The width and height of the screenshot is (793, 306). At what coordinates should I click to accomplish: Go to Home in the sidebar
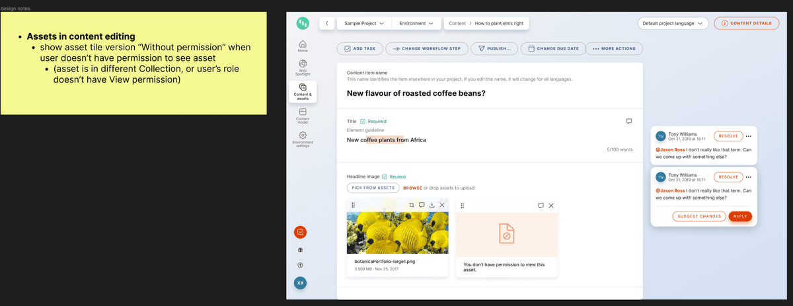(x=303, y=46)
